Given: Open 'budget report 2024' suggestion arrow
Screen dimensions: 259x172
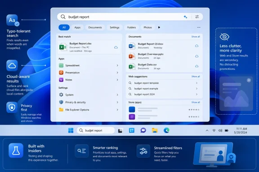Looking at the screenshot, I should click(196, 95).
